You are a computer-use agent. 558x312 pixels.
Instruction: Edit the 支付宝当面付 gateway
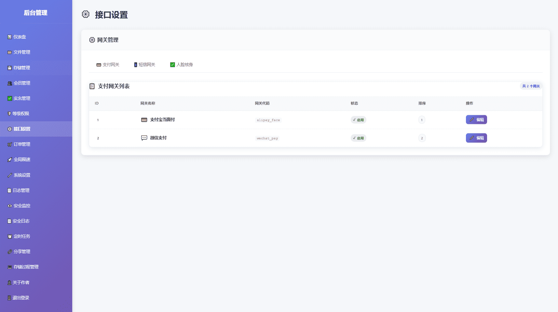tap(476, 120)
